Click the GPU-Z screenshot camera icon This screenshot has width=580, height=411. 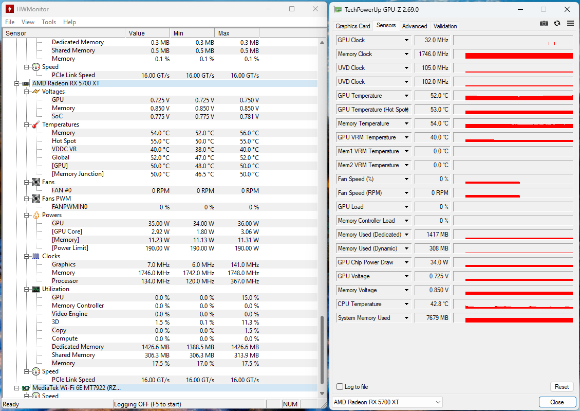544,23
